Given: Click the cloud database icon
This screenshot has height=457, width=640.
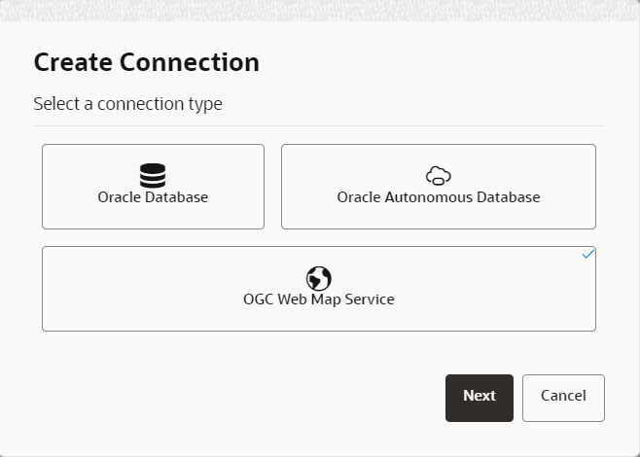Looking at the screenshot, I should point(439,176).
